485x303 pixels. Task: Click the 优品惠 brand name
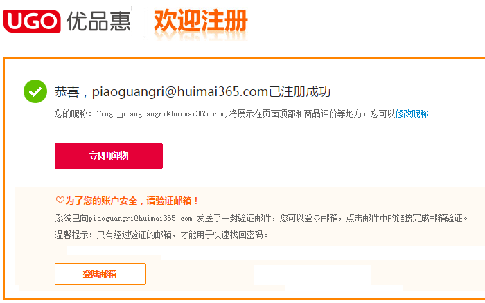[98, 21]
